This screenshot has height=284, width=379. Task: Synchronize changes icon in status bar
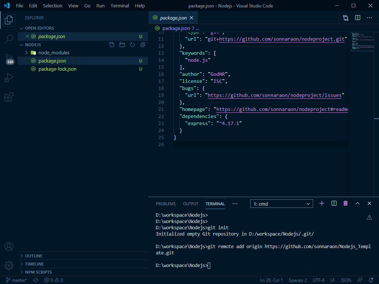tap(36, 280)
